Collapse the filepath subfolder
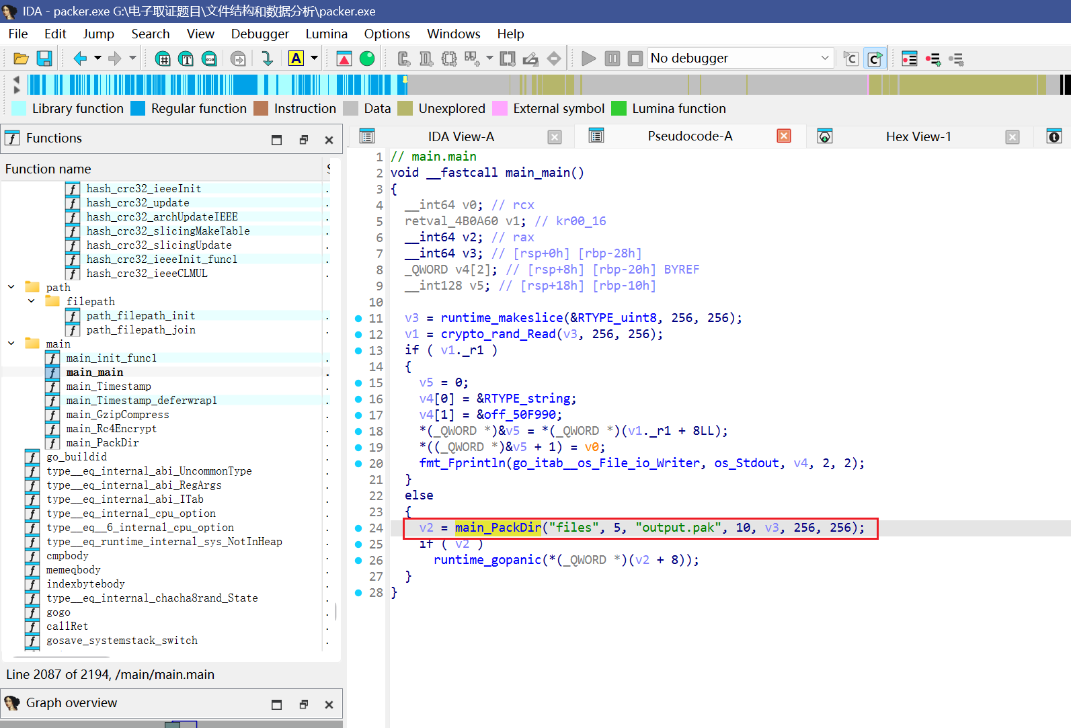Screen dimensions: 1071x728 point(32,301)
